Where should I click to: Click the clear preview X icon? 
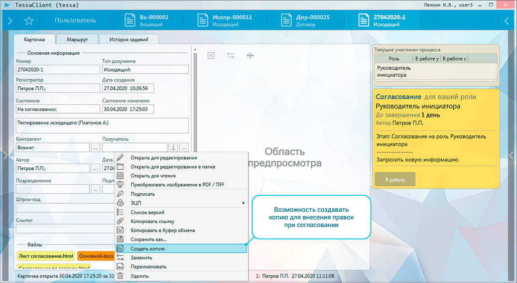point(211,56)
